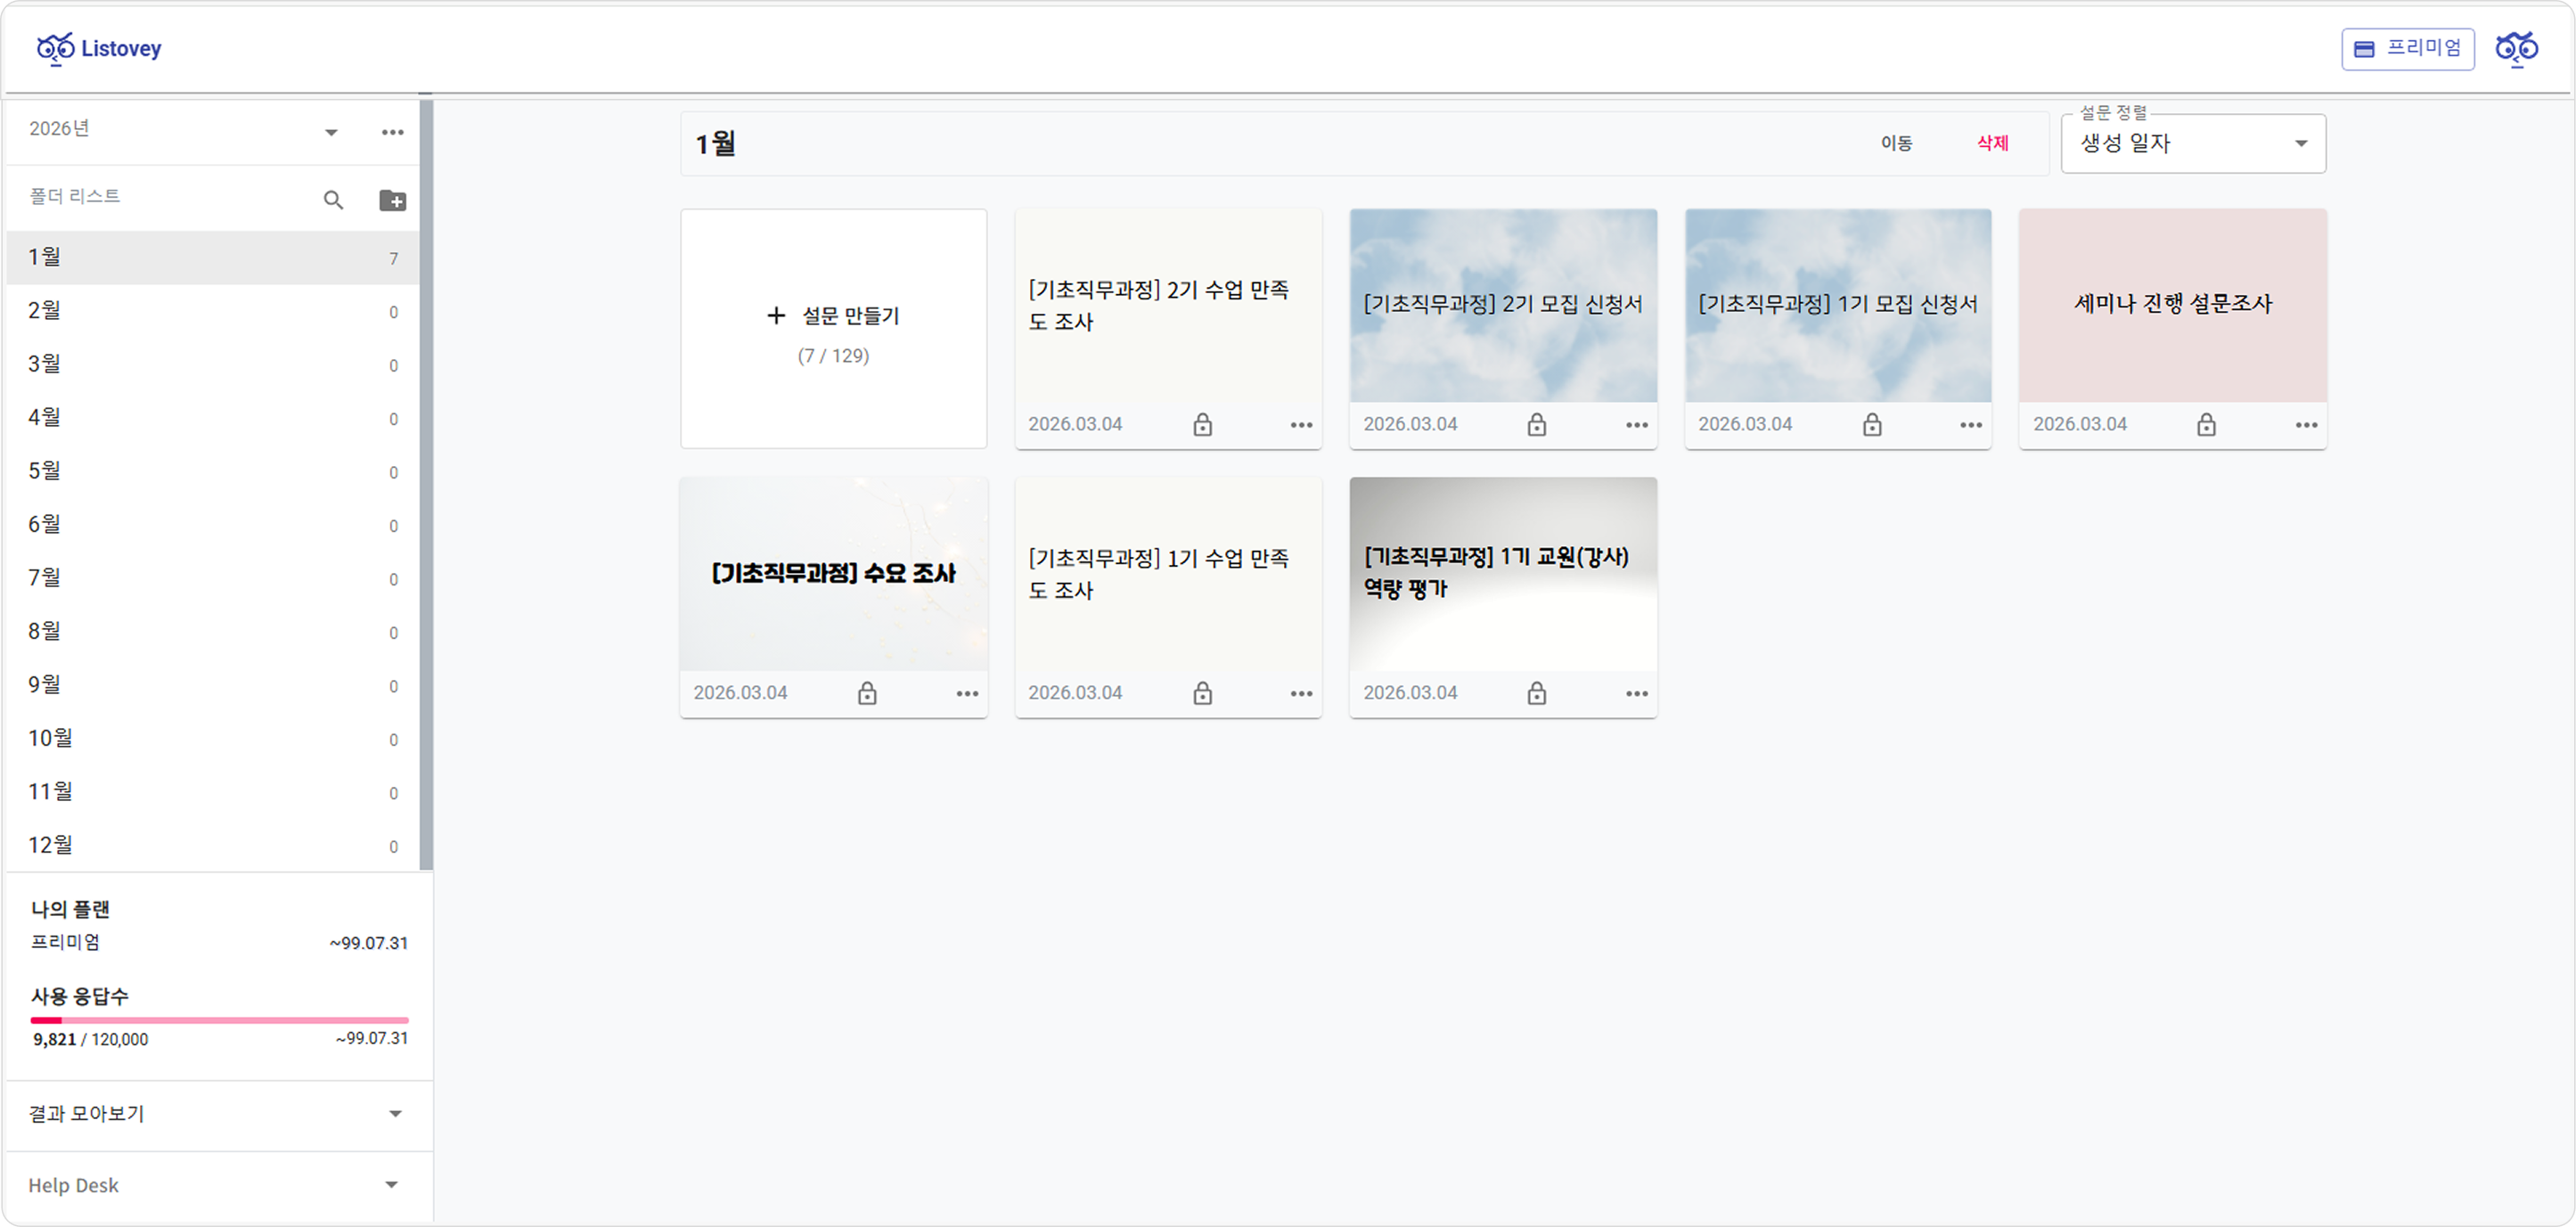Open the 2026년 more options menu
Image resolution: width=2576 pixels, height=1227 pixels.
point(392,132)
